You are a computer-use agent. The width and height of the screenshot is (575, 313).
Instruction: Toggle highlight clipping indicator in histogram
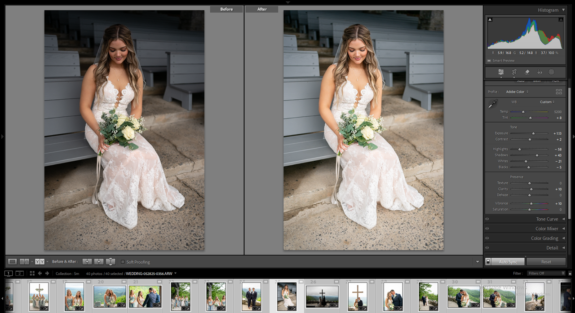coord(561,19)
